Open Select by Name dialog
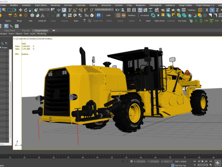222x167 pixels. (x=4, y=10)
